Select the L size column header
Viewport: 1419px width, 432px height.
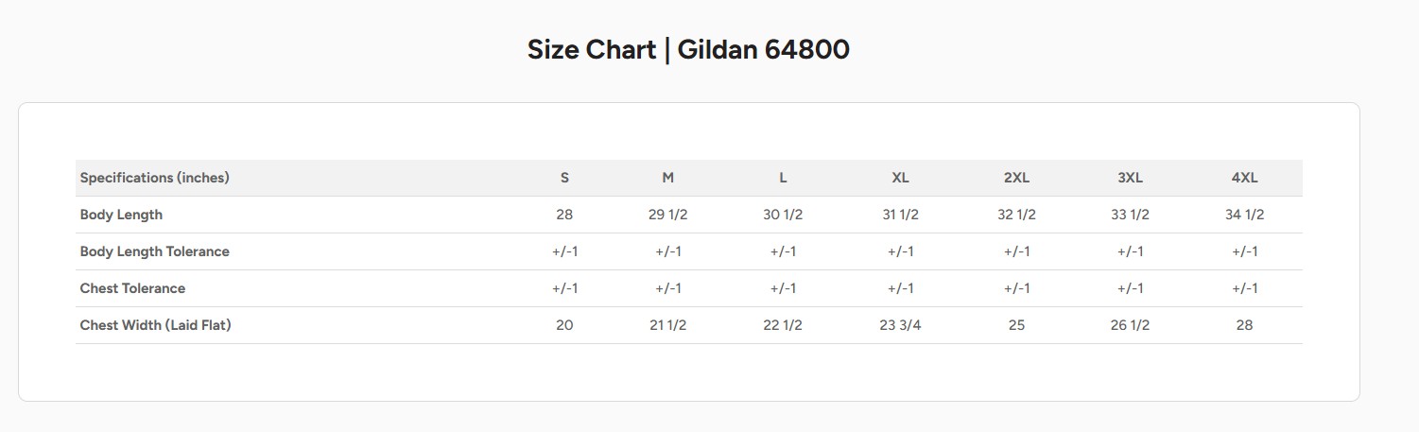point(783,178)
